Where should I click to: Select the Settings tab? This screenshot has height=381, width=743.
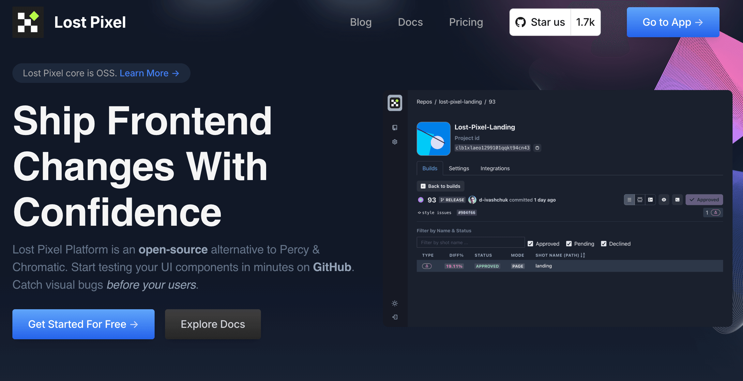459,168
